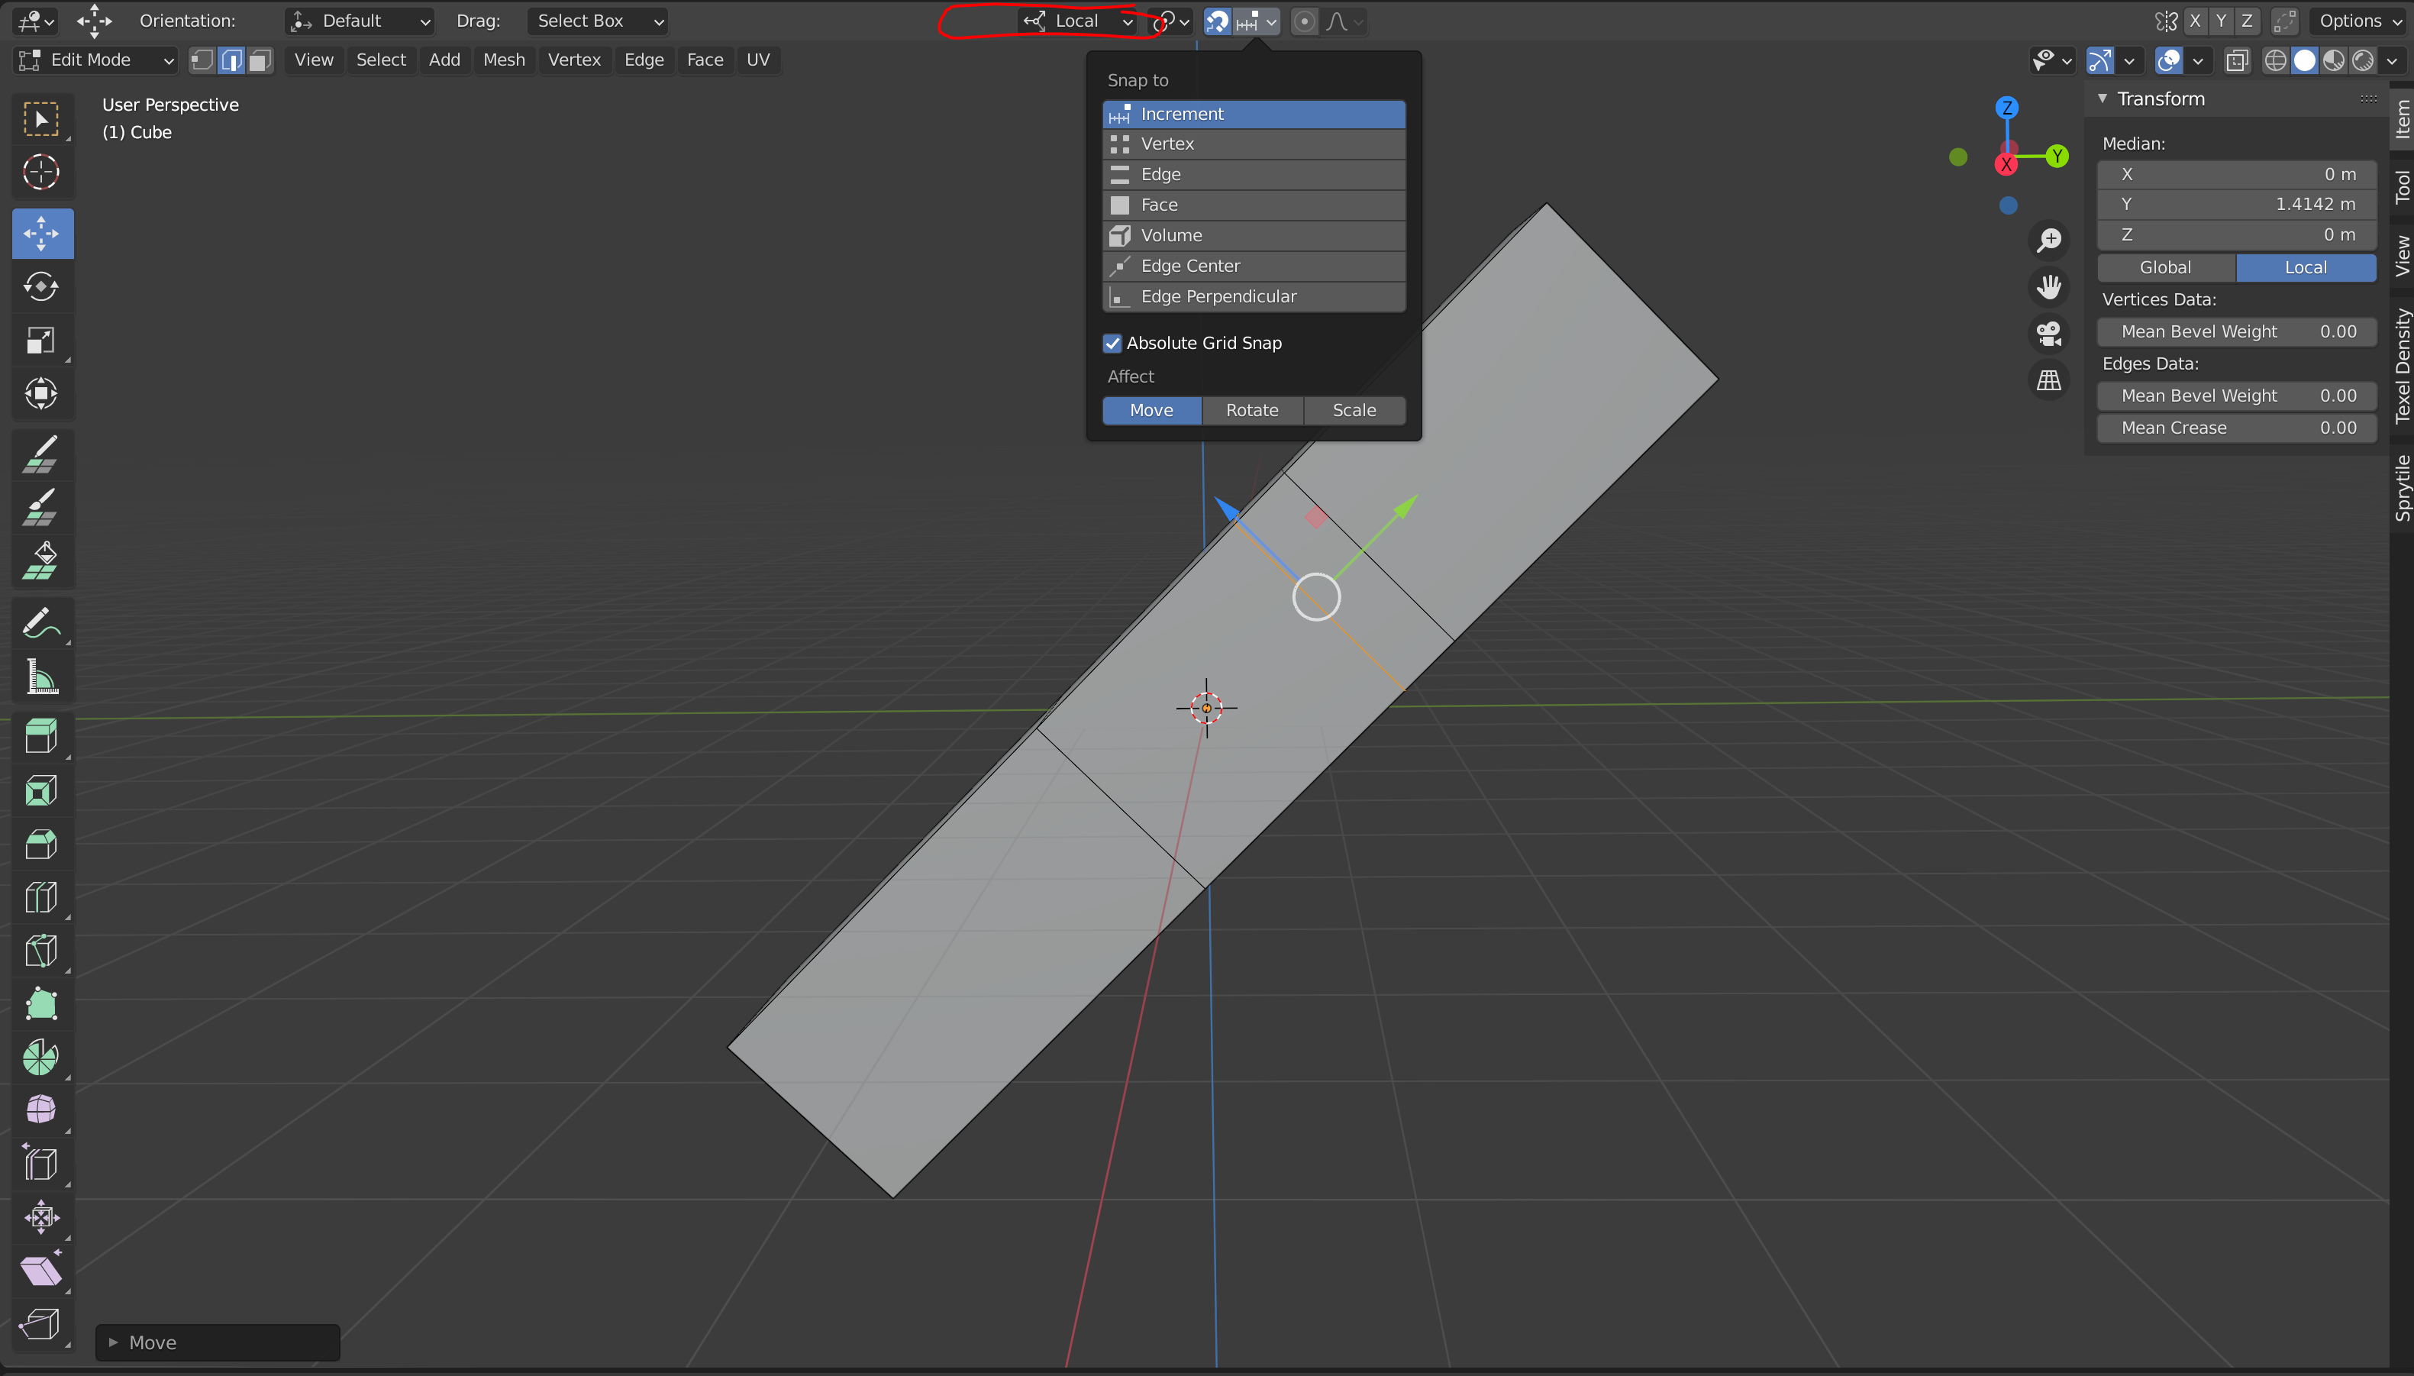The height and width of the screenshot is (1376, 2414).
Task: Open the Edit Mode dropdown
Action: coord(96,60)
